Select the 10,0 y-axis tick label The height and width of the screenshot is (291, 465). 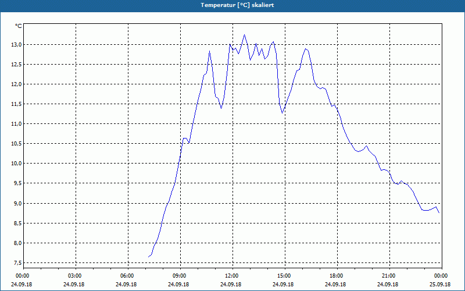click(x=16, y=164)
